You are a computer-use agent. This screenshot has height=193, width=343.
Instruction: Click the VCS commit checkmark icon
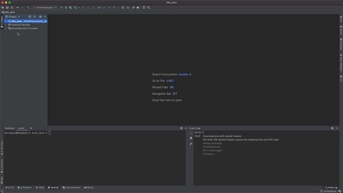pyautogui.click(x=109, y=8)
